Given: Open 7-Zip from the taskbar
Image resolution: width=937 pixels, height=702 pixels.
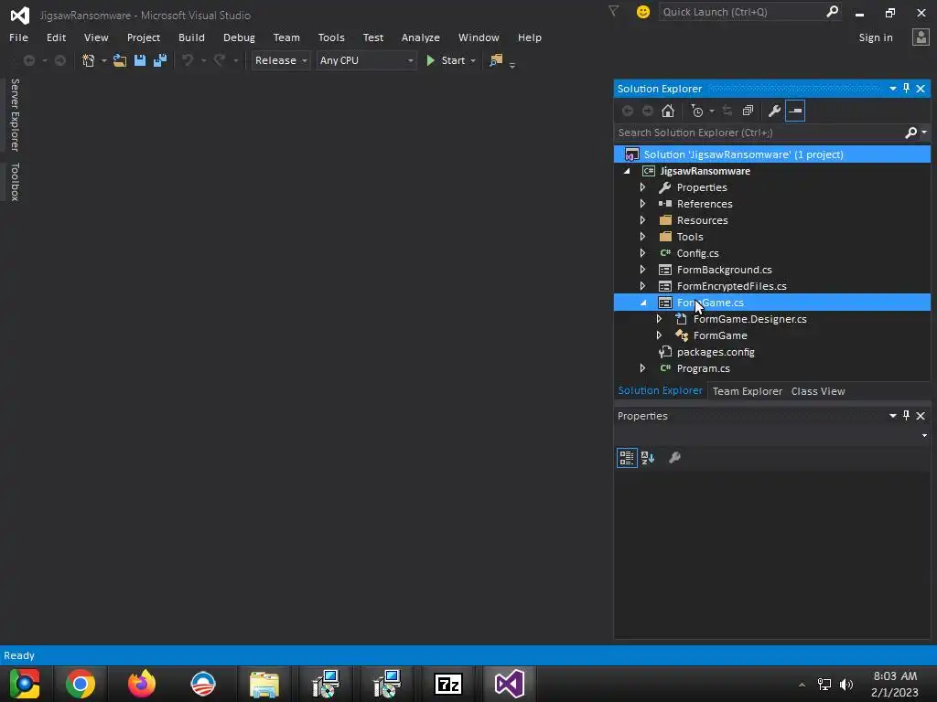Looking at the screenshot, I should pyautogui.click(x=448, y=684).
